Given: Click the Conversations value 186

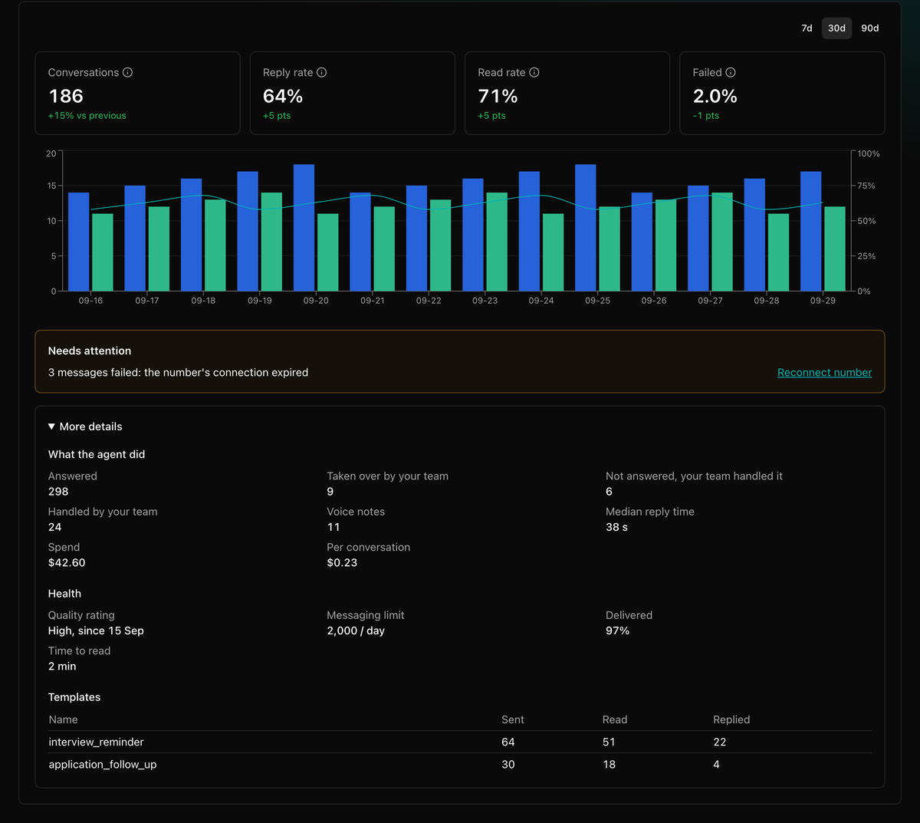Looking at the screenshot, I should 66,96.
